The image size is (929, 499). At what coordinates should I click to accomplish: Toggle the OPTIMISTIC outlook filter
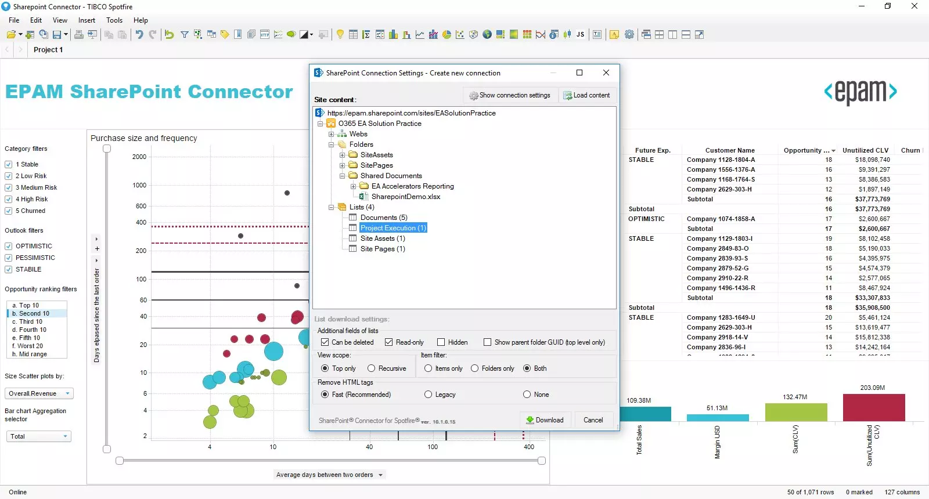click(x=9, y=246)
